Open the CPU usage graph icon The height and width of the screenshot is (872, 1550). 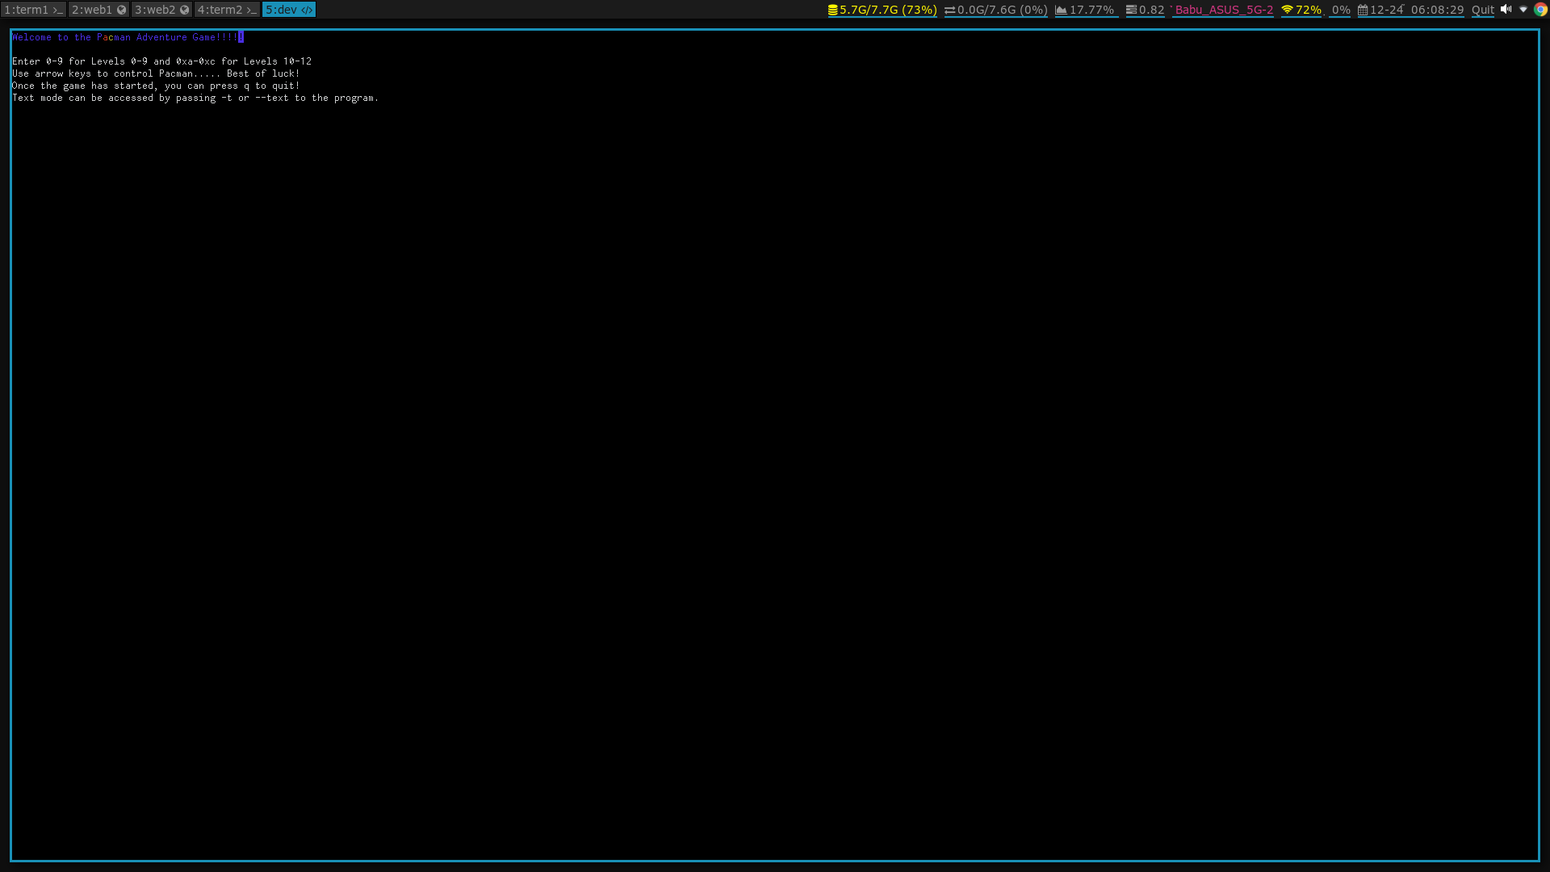[1061, 10]
